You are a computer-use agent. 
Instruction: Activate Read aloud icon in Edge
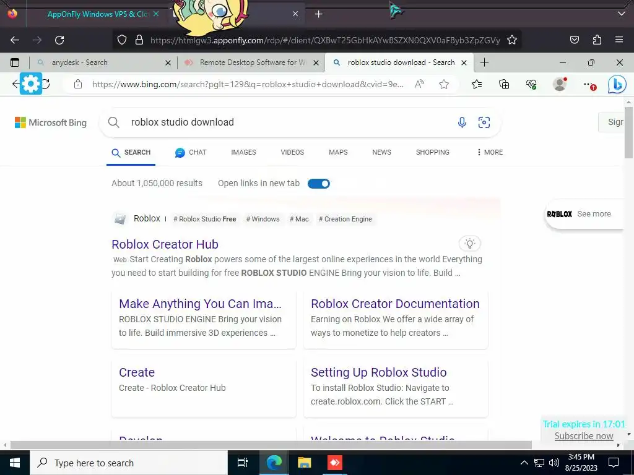click(x=419, y=84)
